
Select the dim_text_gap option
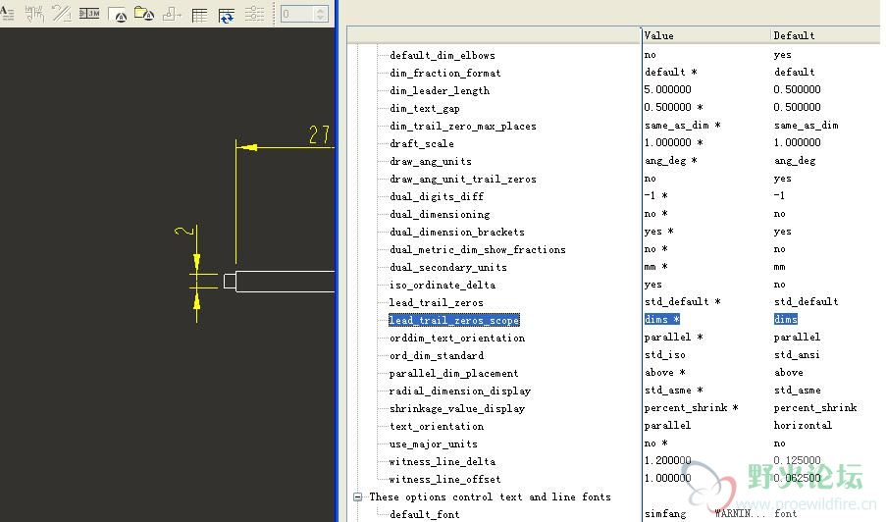click(x=424, y=108)
